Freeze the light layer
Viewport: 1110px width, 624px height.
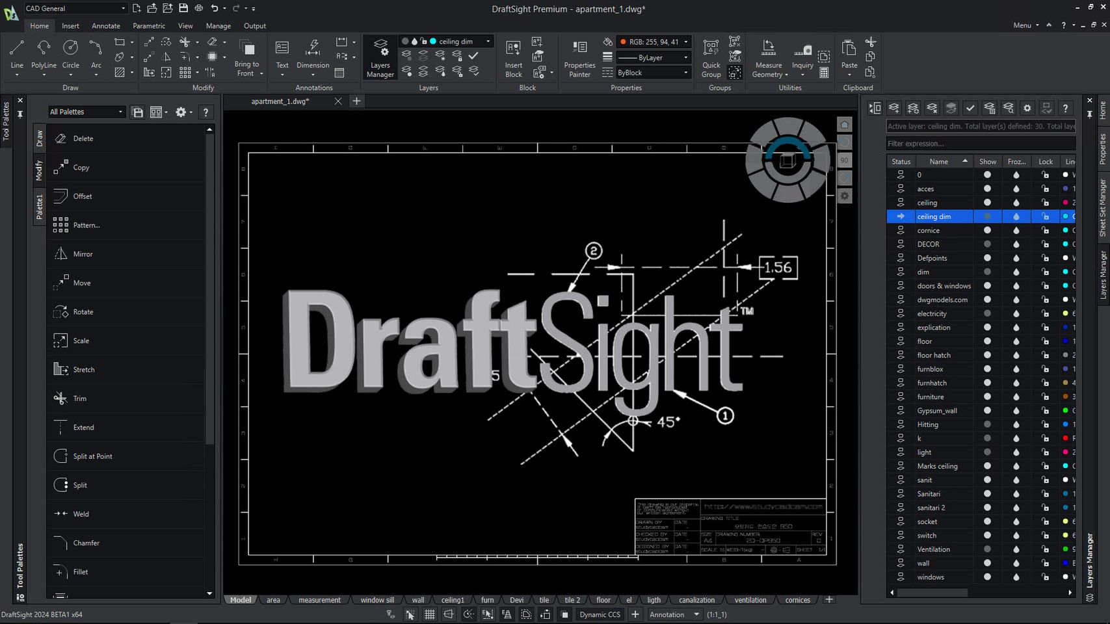click(x=1016, y=452)
